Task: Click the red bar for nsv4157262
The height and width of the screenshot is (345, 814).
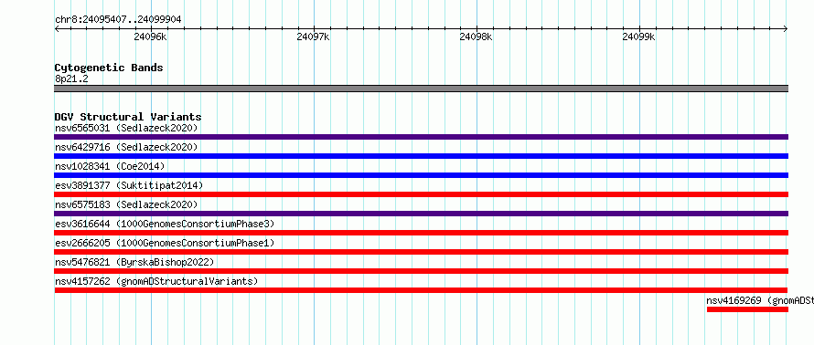Action: (421, 290)
